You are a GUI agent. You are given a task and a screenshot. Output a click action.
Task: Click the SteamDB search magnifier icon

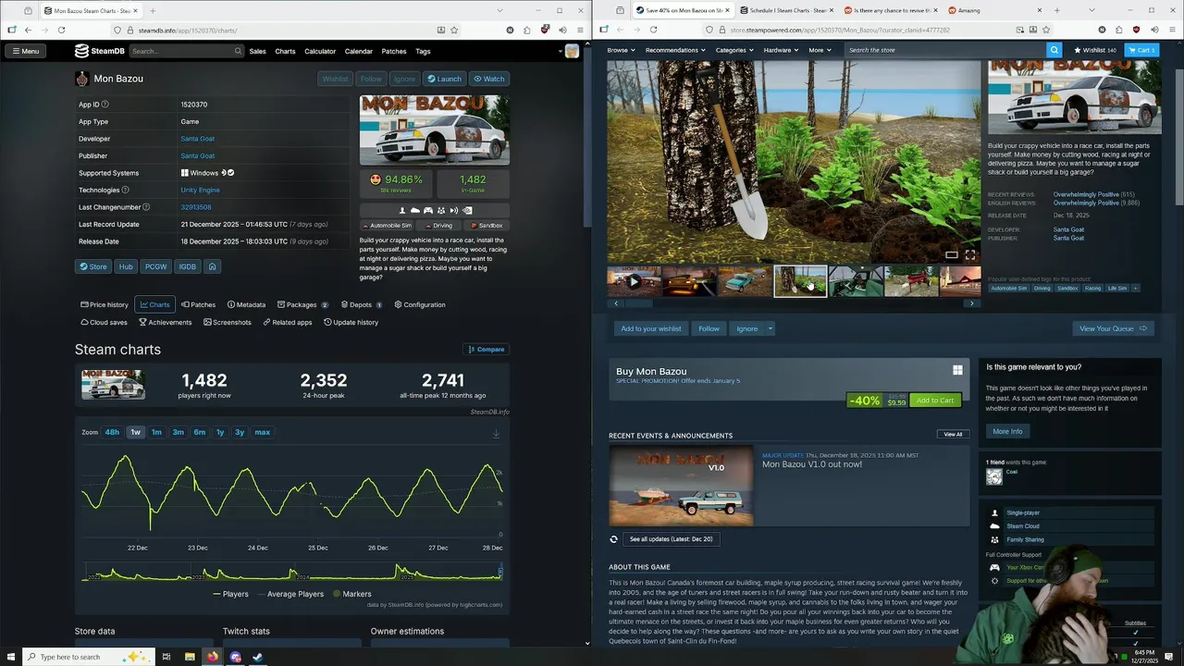(x=239, y=51)
